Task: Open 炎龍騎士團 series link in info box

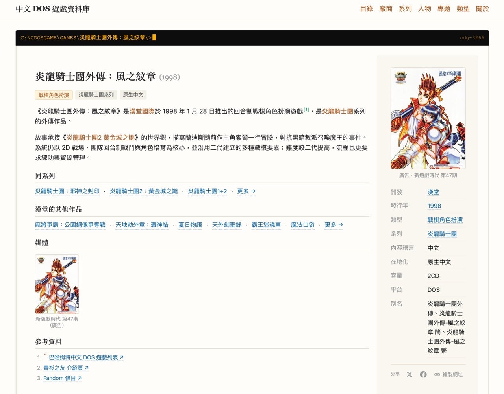Action: click(x=442, y=234)
